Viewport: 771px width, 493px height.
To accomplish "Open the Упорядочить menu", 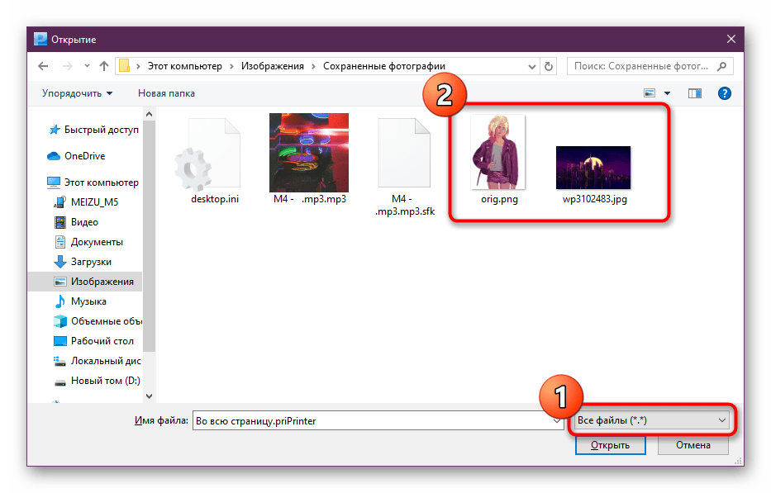I will 77,93.
